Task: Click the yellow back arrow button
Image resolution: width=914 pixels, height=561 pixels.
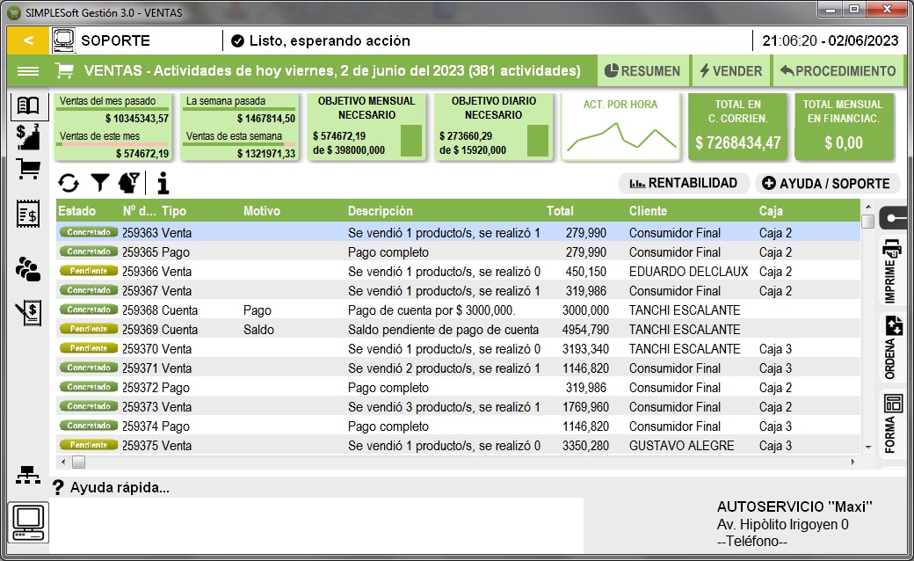Action: pos(28,40)
